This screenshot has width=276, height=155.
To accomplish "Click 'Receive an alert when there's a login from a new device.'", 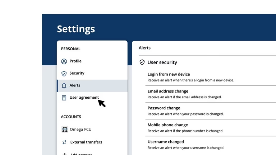I will coord(191,80).
